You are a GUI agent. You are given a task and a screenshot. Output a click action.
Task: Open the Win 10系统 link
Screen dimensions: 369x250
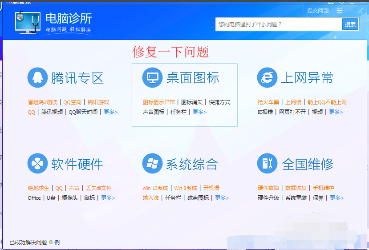155,188
